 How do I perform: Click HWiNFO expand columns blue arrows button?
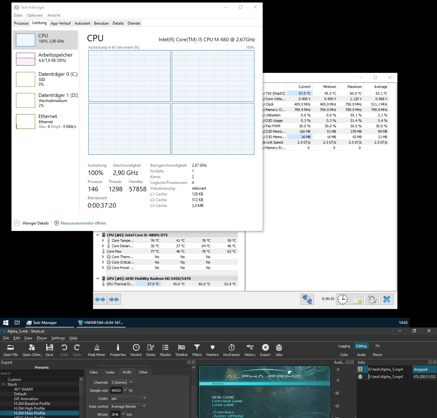click(100, 299)
